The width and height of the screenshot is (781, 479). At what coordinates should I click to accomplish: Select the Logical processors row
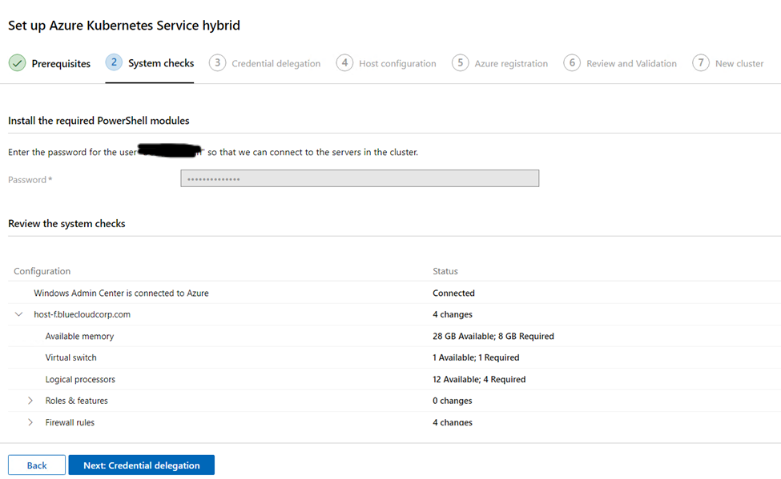394,379
